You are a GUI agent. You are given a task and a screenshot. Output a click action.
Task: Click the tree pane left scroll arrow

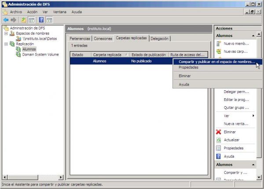pos(4,177)
